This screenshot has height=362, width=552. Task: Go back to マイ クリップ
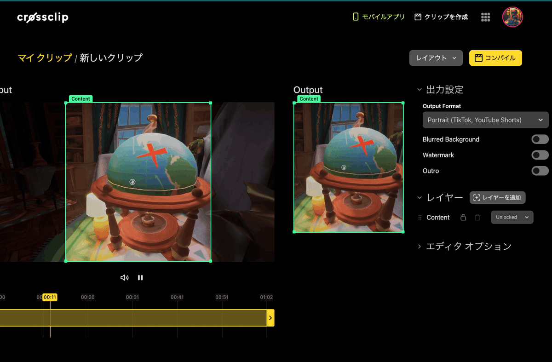coord(45,58)
